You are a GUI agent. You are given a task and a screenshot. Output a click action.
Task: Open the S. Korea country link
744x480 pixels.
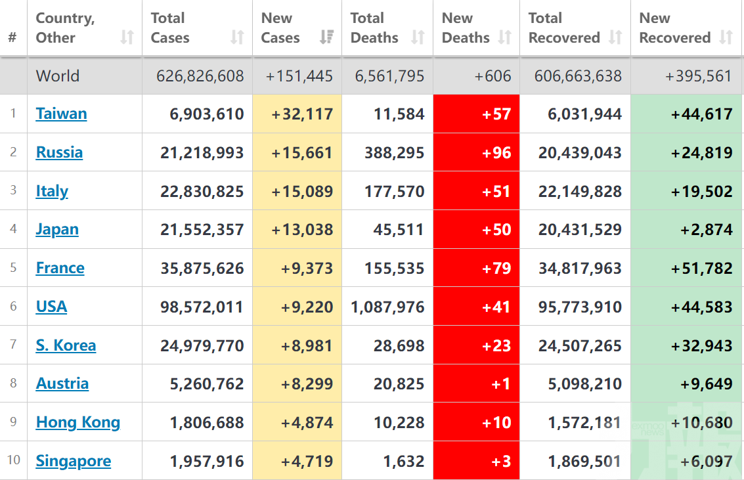[66, 345]
